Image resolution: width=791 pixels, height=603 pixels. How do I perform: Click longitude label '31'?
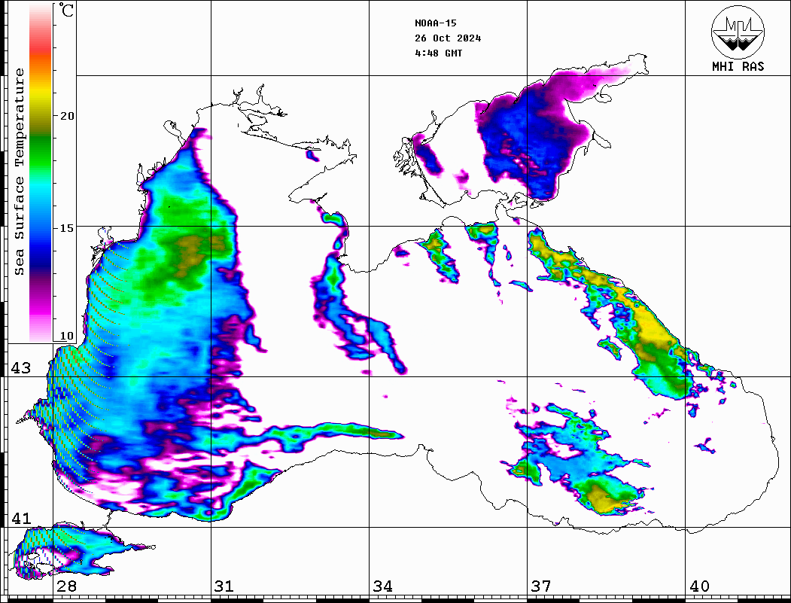click(x=224, y=586)
